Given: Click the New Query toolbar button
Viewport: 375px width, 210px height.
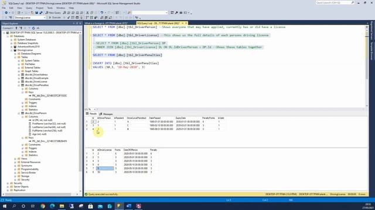Looking at the screenshot, I should pos(53,13).
